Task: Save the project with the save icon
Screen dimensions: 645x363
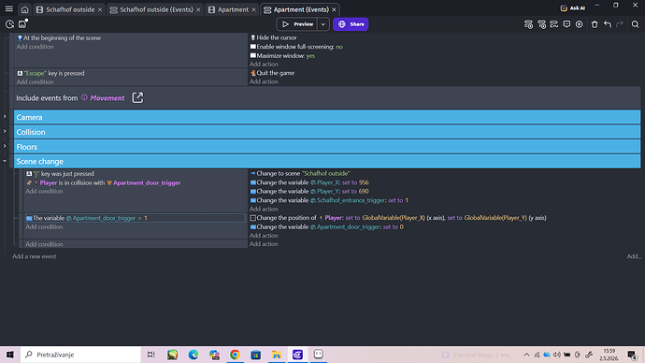Action: pos(22,24)
